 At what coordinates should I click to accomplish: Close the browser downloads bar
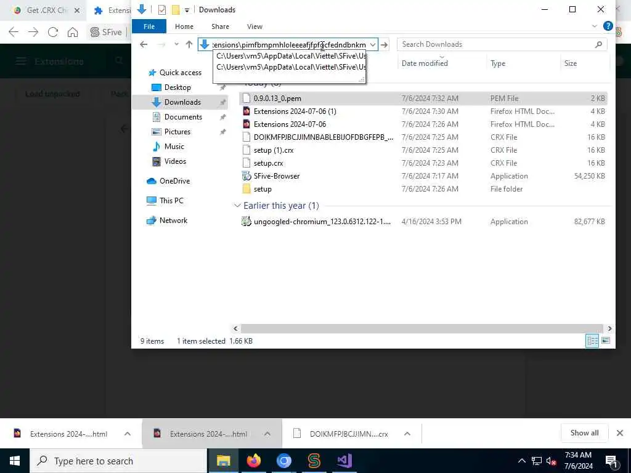(620, 433)
